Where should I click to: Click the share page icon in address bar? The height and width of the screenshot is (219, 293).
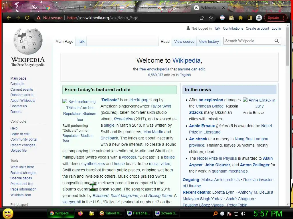coord(202,18)
